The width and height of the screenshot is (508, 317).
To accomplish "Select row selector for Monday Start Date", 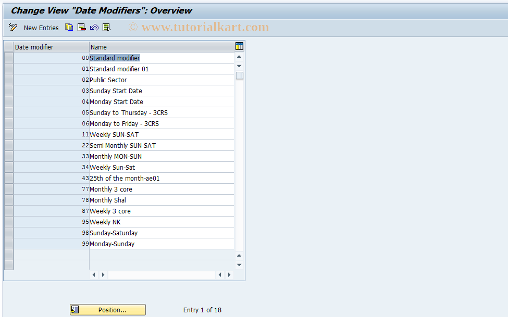I will [9, 102].
